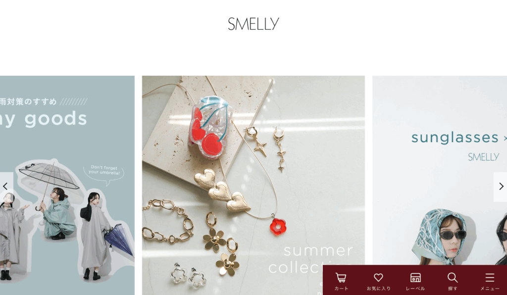Viewport: 507px width, 295px height.
Task: Click the カート label text
Action: pyautogui.click(x=341, y=289)
